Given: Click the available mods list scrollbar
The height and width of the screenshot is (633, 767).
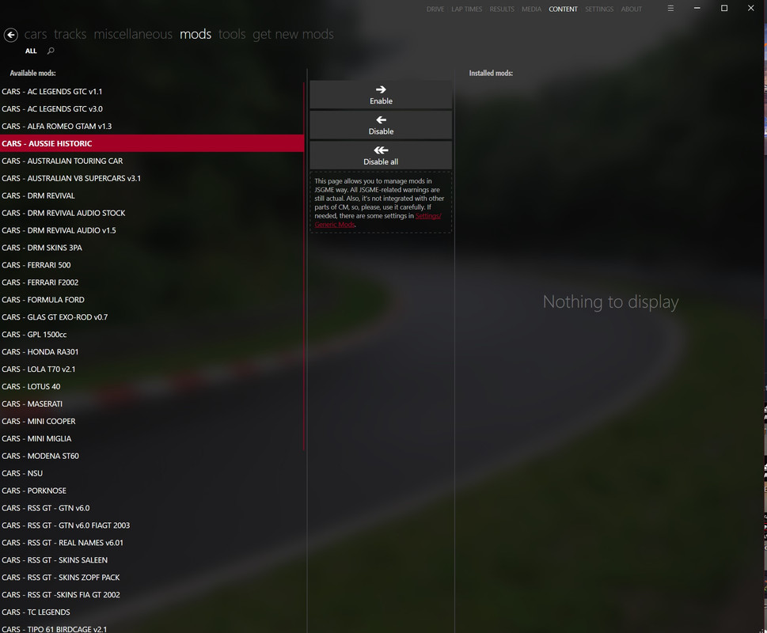Looking at the screenshot, I should (304, 267).
